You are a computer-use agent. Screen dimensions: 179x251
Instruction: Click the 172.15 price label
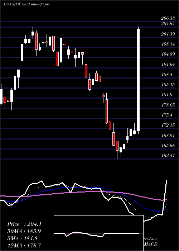click(168, 126)
